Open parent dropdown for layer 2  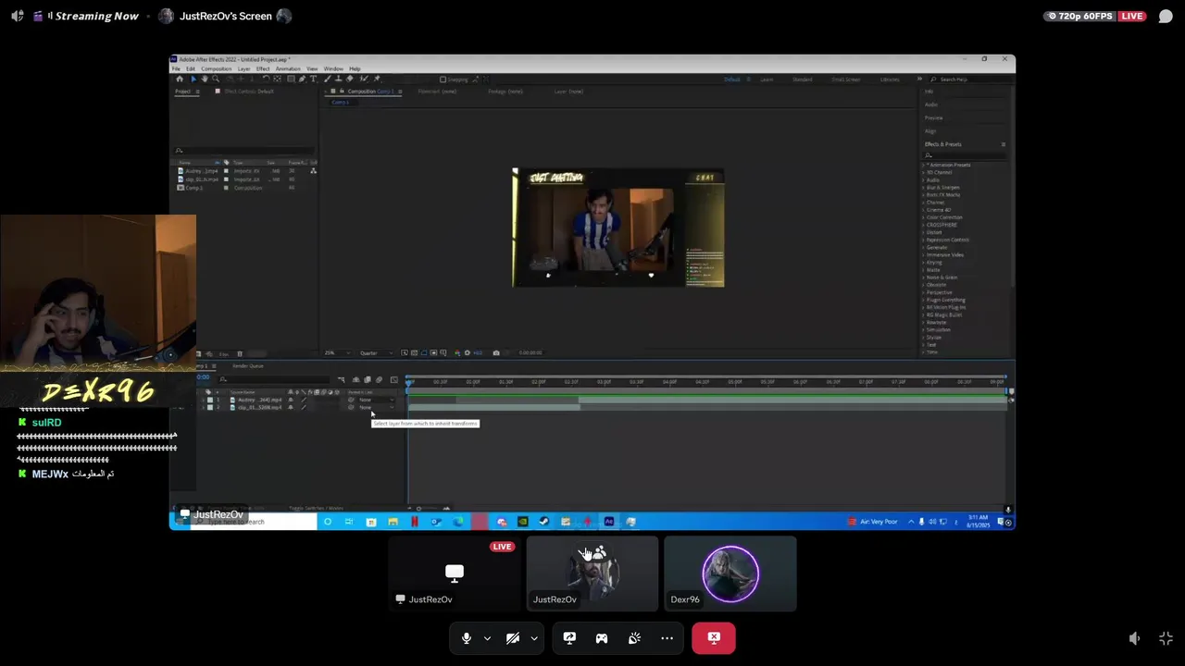377,407
